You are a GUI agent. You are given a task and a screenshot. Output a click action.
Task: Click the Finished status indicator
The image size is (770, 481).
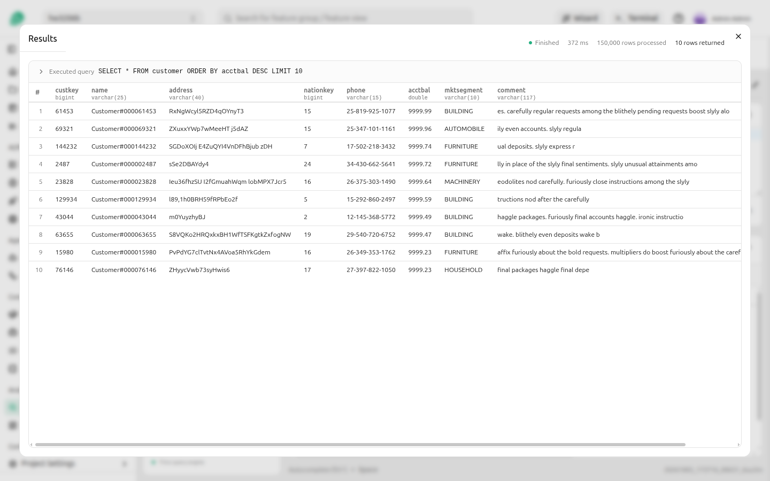coord(544,43)
